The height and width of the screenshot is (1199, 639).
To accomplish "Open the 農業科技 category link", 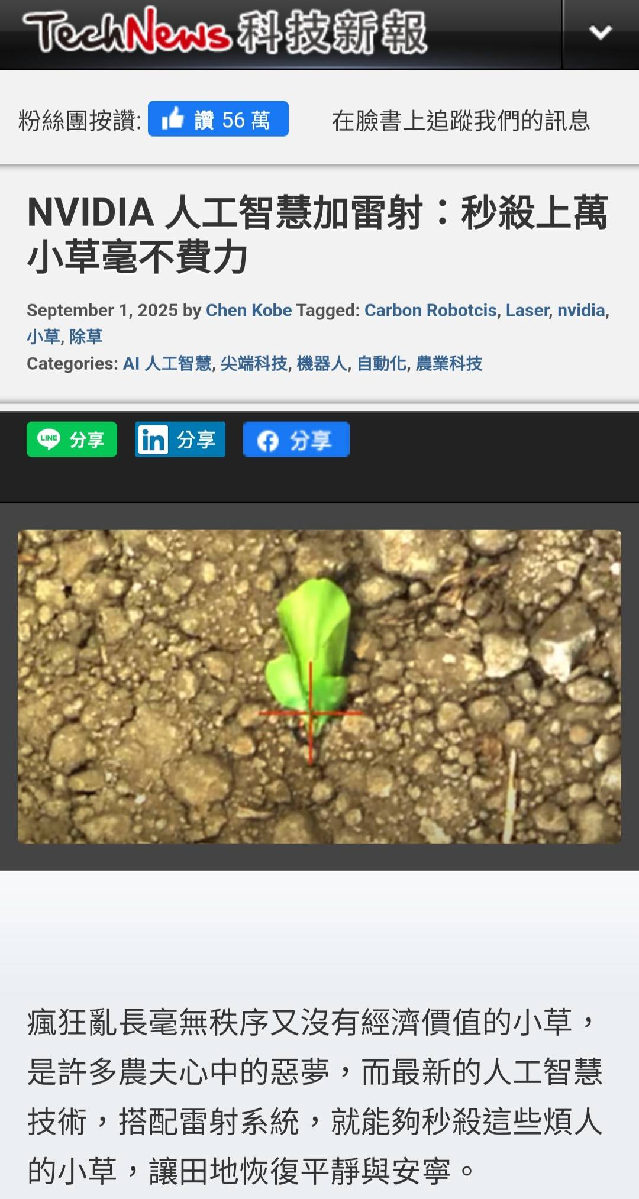I will [x=449, y=363].
